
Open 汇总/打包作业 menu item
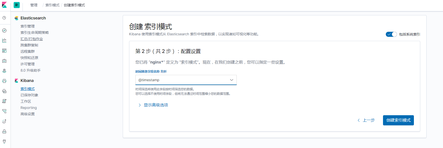click(32, 39)
